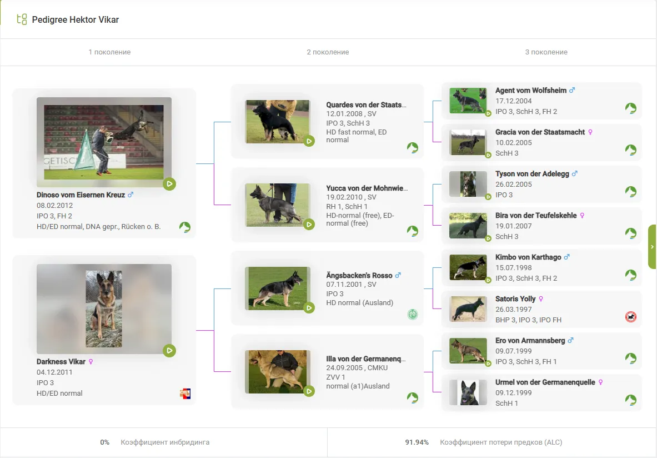Play media on Yucca von der Mohnwiese thumbnail
This screenshot has width=657, height=458.
point(309,224)
